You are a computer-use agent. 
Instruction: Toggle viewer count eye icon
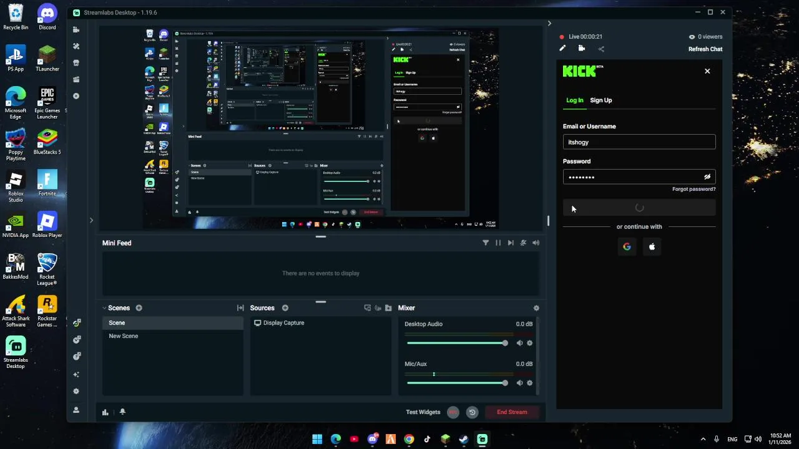[x=692, y=37]
